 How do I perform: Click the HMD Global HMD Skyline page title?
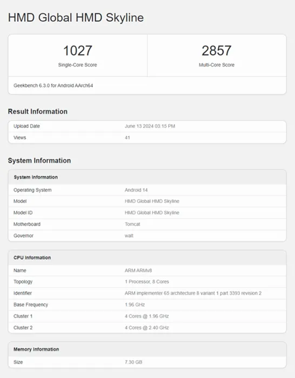coord(76,18)
